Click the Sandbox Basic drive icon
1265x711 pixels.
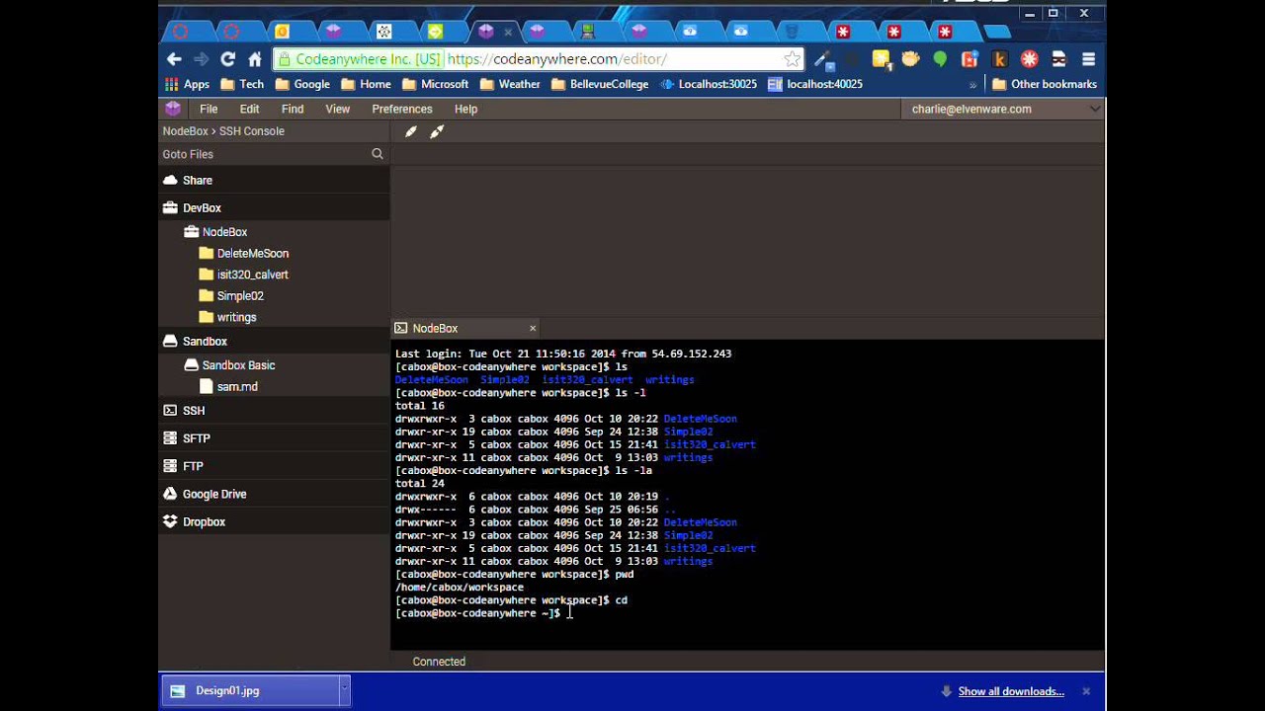click(192, 365)
